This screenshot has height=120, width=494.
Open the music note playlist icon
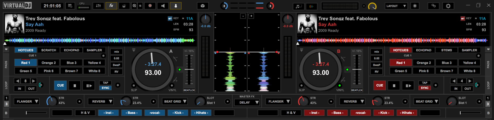tap(298, 6)
